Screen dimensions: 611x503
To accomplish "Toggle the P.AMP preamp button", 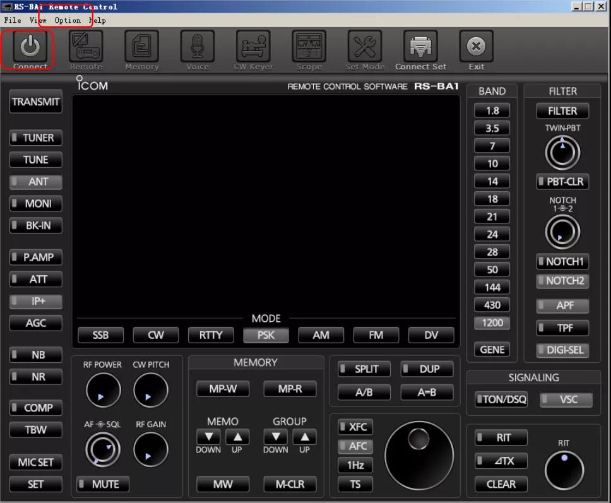I will 36,257.
